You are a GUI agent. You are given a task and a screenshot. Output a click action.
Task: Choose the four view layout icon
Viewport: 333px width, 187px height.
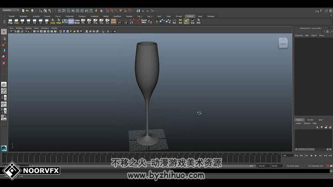(4, 91)
